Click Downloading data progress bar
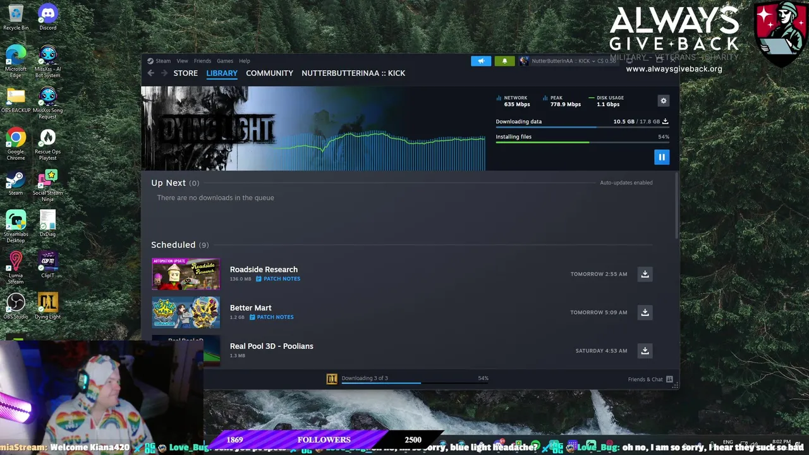The image size is (809, 455). (582, 127)
